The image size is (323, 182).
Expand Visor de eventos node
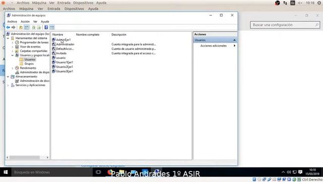coord(12,47)
